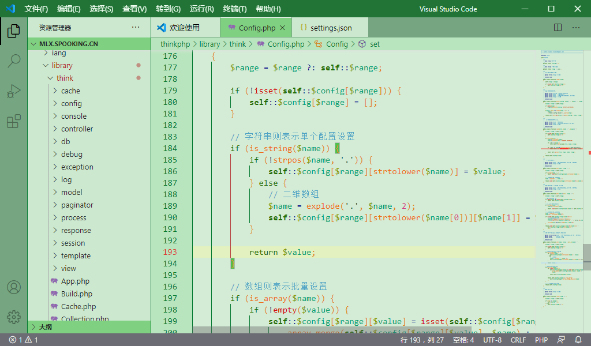
Task: Expand the console folder
Action: (89, 116)
